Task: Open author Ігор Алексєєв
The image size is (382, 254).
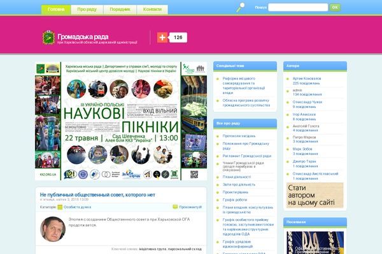Action: 304,114
